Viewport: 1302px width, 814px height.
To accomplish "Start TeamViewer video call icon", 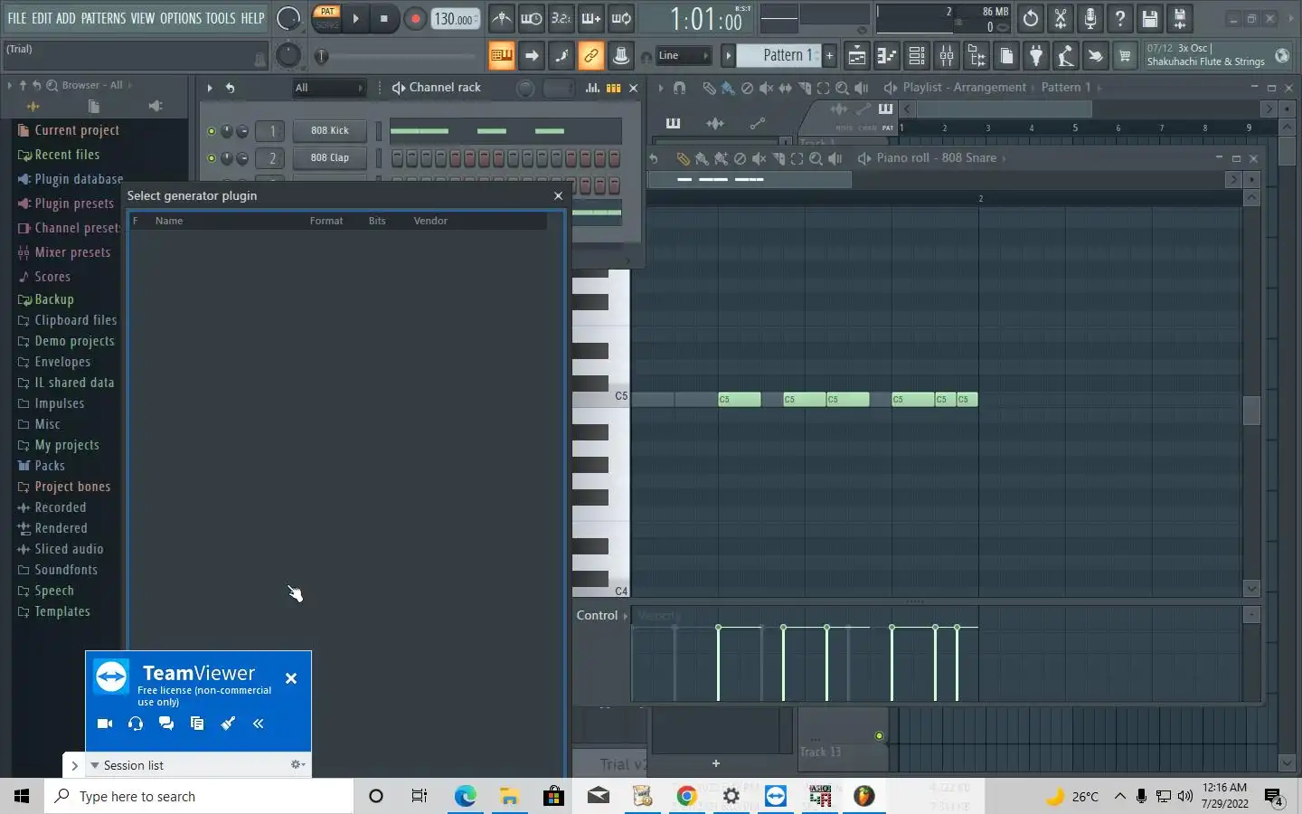I will click(105, 724).
